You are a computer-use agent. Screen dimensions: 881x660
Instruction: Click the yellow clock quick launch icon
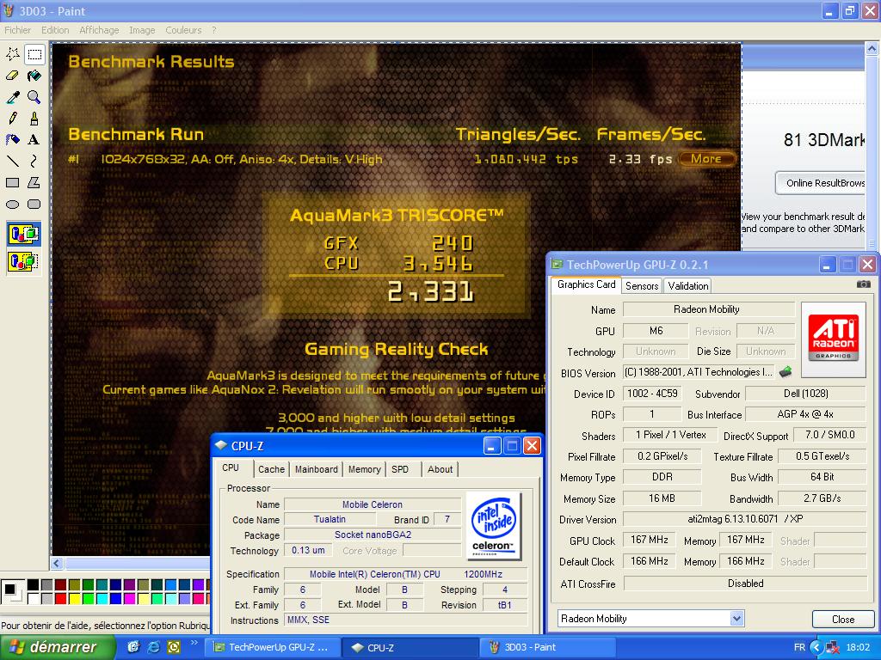174,647
